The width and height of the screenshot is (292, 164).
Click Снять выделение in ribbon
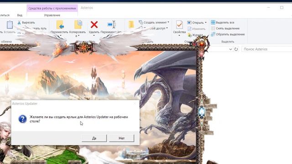[x=225, y=28]
